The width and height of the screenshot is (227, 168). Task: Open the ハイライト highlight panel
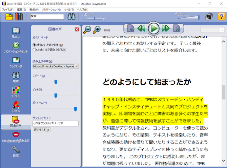(x=16, y=92)
